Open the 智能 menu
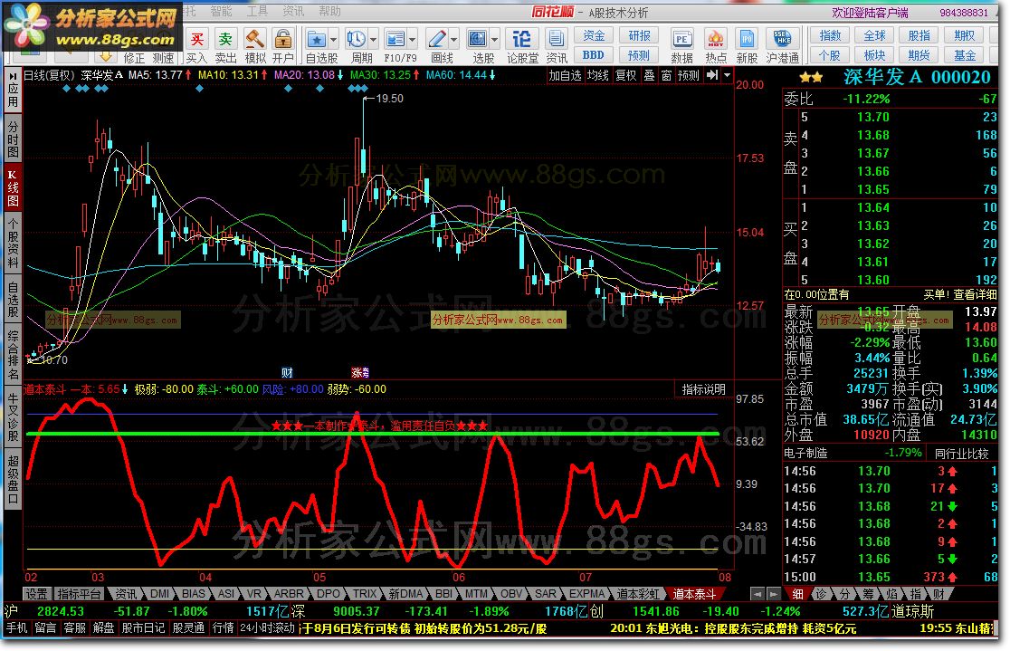 [x=221, y=11]
